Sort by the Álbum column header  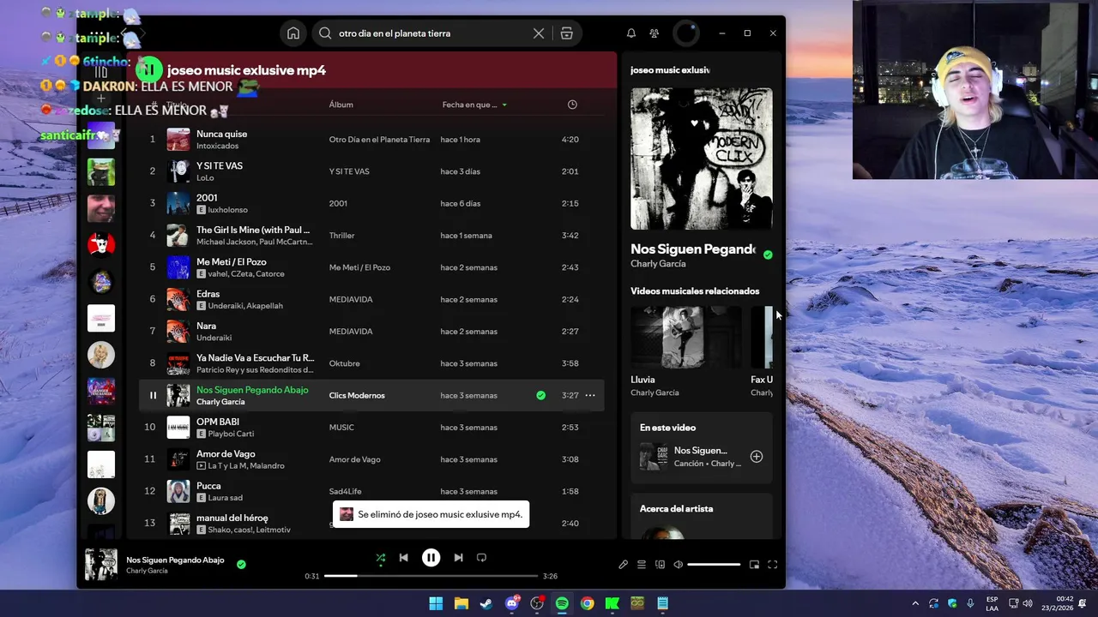341,105
